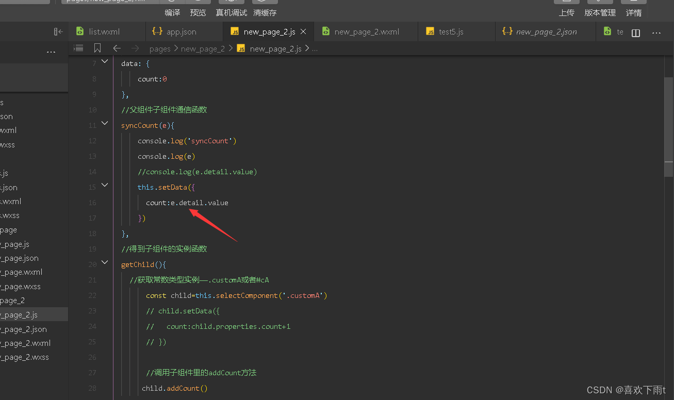Image resolution: width=674 pixels, height=400 pixels.
Task: Click the 'data: {' line
Action: (x=136, y=63)
